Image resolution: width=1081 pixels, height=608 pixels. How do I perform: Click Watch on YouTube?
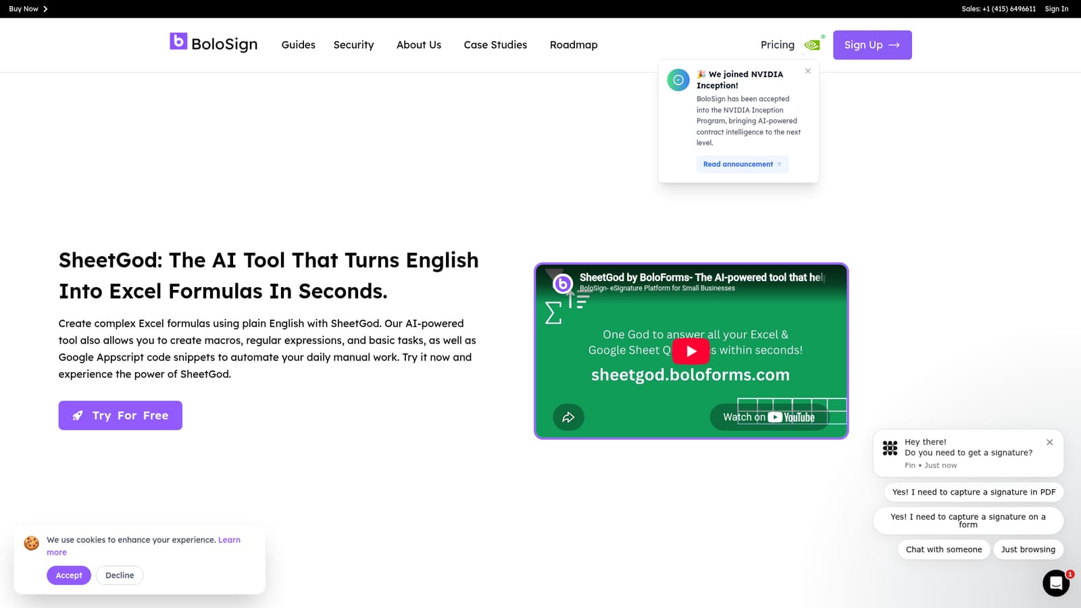(769, 417)
